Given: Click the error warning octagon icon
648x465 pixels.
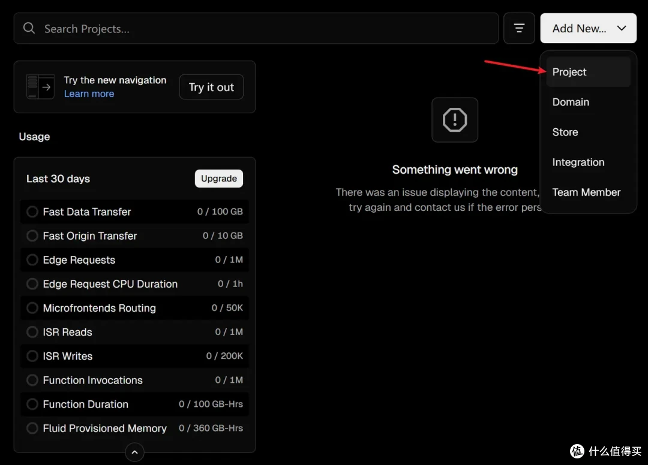Looking at the screenshot, I should (455, 120).
